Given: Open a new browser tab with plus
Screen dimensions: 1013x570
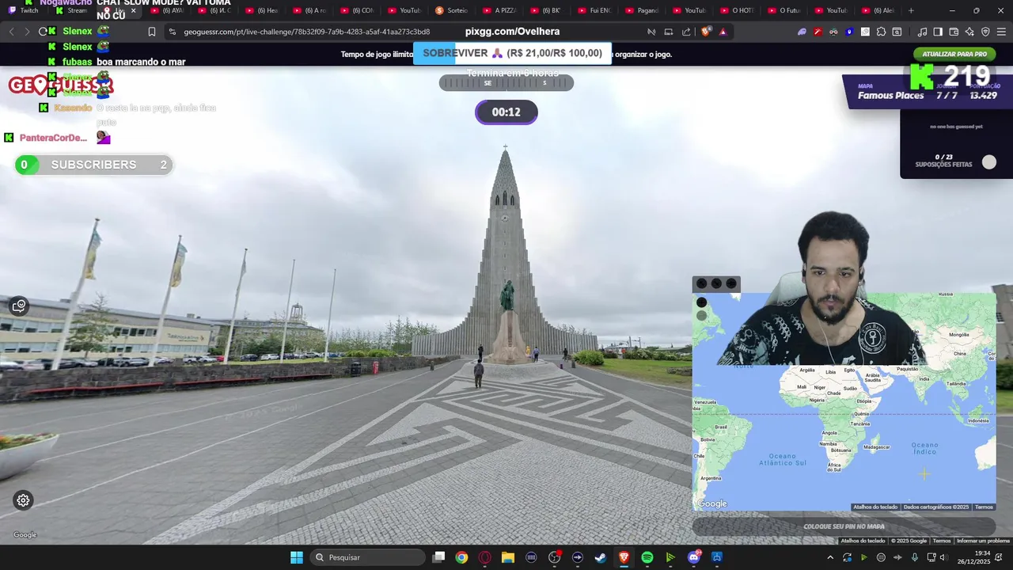Looking at the screenshot, I should coord(911,10).
